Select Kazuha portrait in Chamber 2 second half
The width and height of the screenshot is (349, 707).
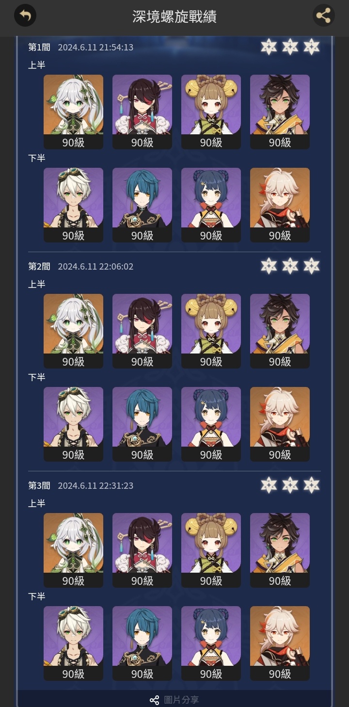[x=280, y=424]
